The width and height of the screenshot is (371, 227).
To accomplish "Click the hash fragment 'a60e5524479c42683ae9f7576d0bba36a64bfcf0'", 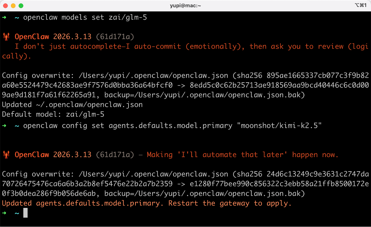I will [87, 85].
